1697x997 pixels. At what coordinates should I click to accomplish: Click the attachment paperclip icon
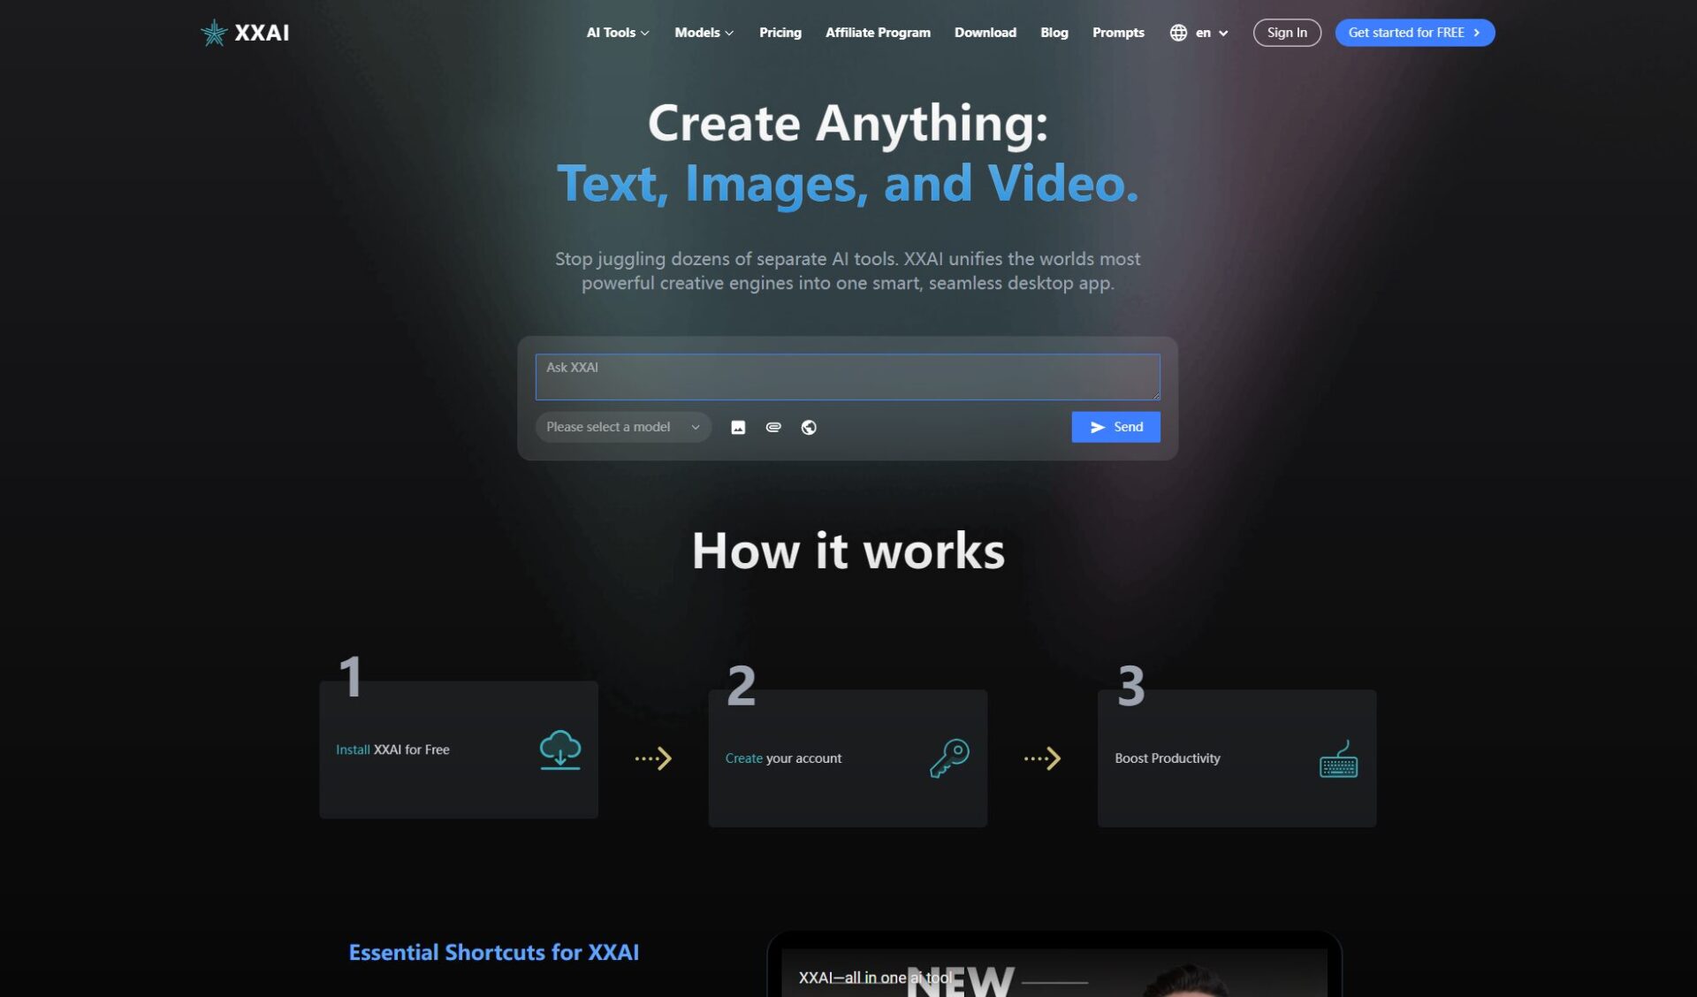tap(773, 428)
